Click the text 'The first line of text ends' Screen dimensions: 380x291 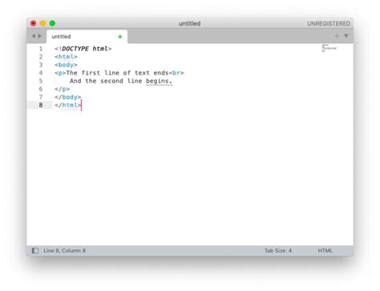(117, 73)
